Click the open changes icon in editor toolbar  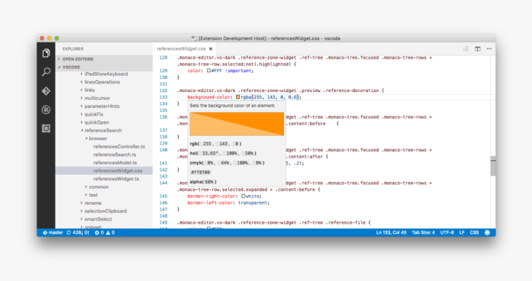tap(466, 49)
